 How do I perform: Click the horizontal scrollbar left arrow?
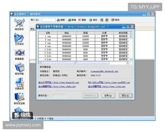coord(40,63)
